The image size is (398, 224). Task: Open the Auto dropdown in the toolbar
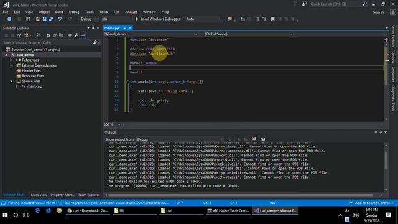coord(204,19)
